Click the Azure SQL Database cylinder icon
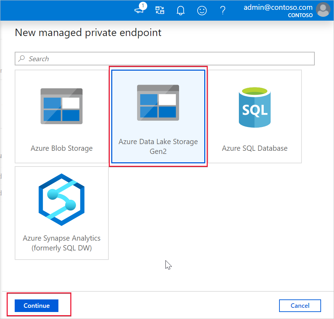The width and height of the screenshot is (334, 319). [x=255, y=107]
